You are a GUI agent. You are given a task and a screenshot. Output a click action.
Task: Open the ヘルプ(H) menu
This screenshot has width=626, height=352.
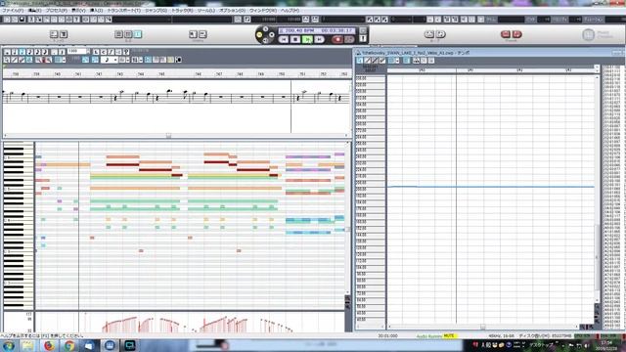coord(290,11)
